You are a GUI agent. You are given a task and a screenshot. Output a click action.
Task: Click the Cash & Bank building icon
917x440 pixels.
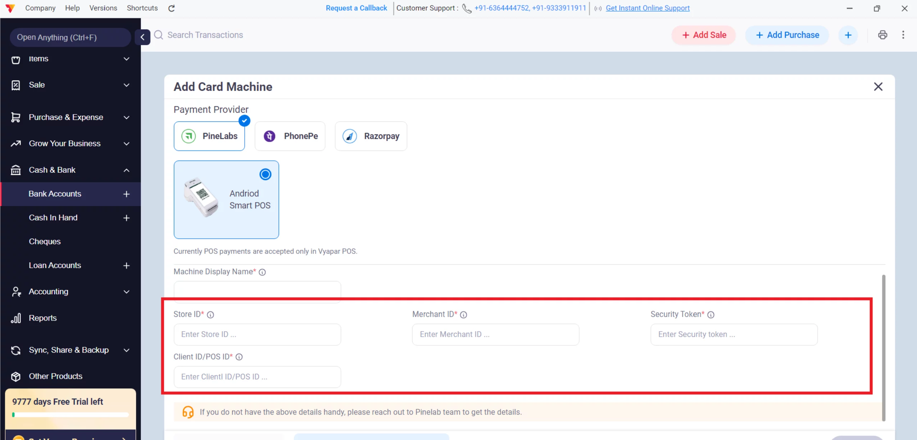click(16, 170)
